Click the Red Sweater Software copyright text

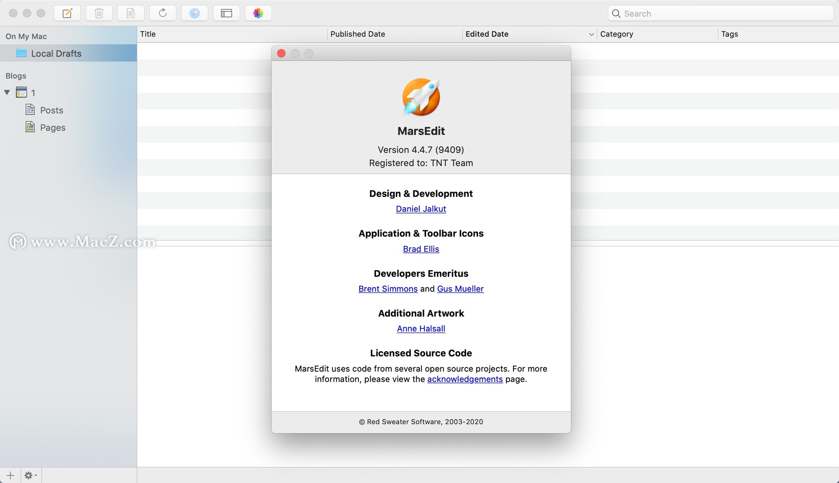tap(421, 422)
